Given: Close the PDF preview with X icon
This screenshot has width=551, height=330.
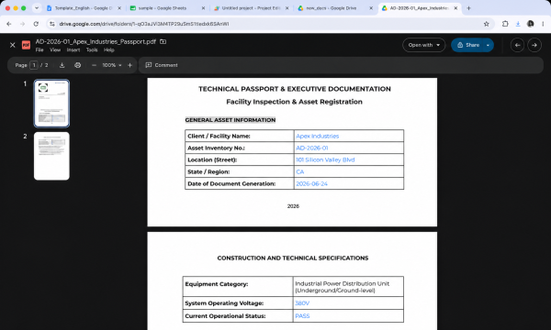Looking at the screenshot, I should click(x=13, y=45).
